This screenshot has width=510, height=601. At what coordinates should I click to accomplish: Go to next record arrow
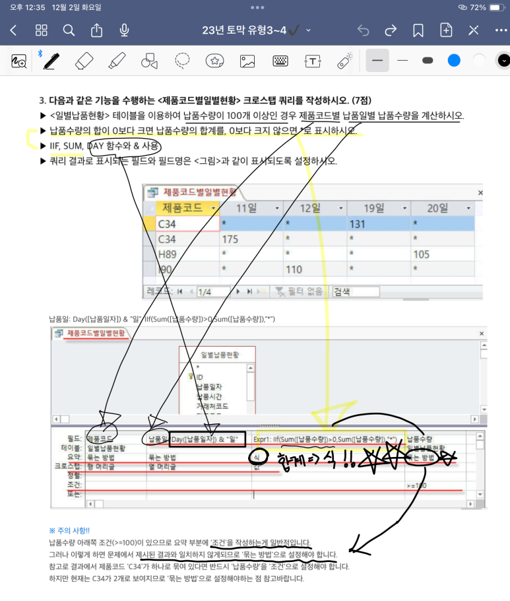click(x=238, y=292)
